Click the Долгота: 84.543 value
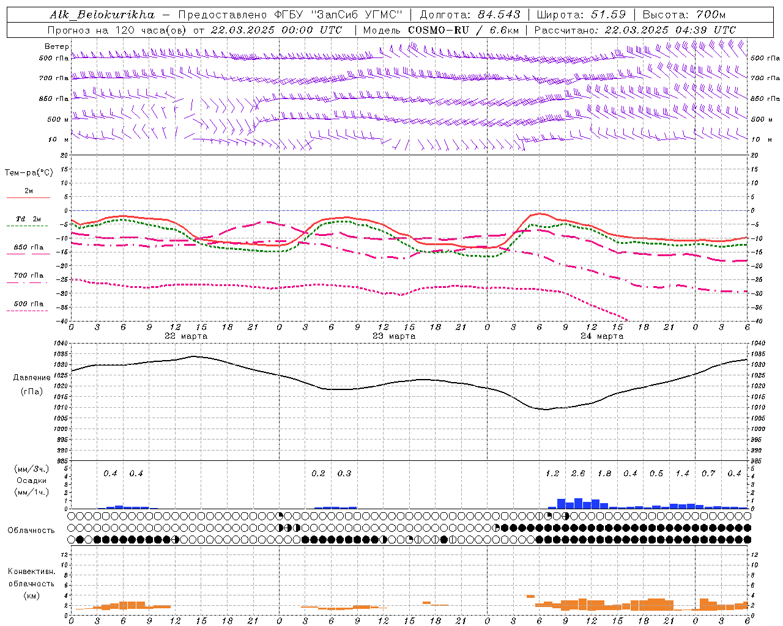This screenshot has height=626, width=783. pyautogui.click(x=470, y=15)
